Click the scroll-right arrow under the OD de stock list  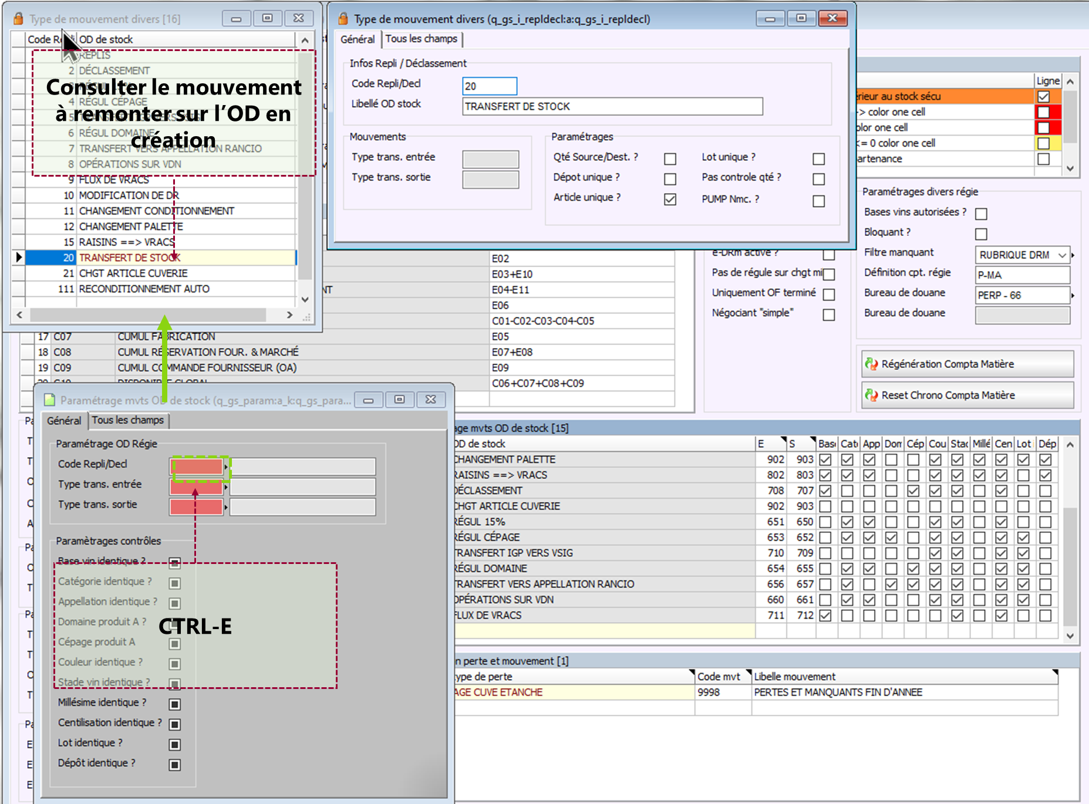tap(289, 315)
